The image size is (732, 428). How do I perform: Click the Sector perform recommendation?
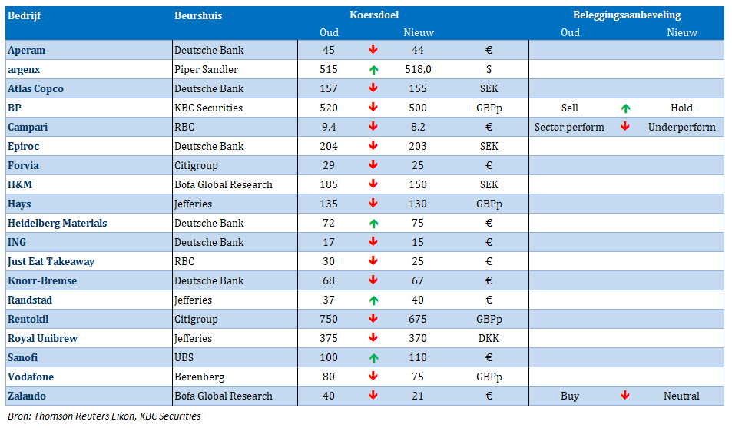569,127
